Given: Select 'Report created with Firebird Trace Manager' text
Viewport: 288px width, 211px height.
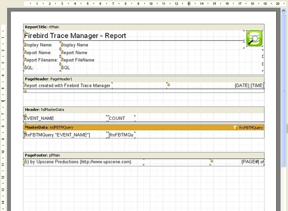Looking at the screenshot, I should point(68,85).
